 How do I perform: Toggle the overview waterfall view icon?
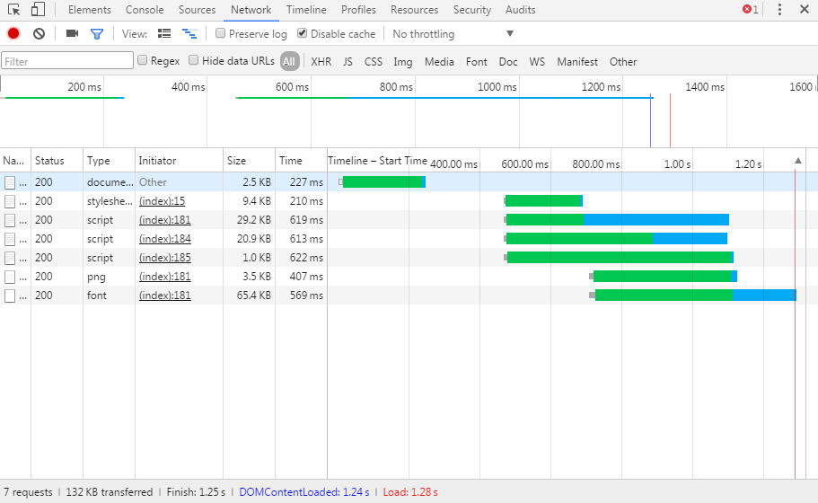[x=189, y=33]
